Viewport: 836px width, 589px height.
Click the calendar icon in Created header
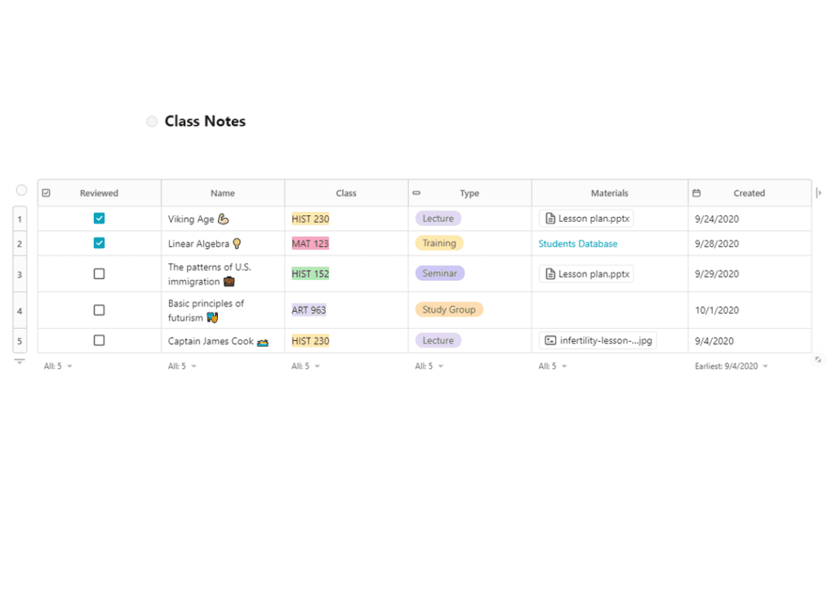coord(696,193)
